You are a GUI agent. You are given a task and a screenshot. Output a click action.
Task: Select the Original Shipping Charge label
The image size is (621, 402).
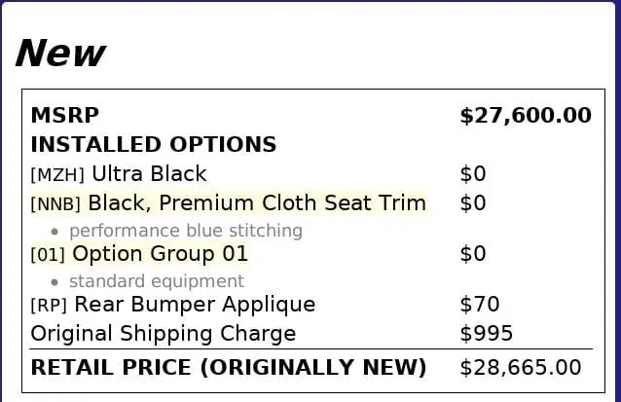tap(164, 334)
